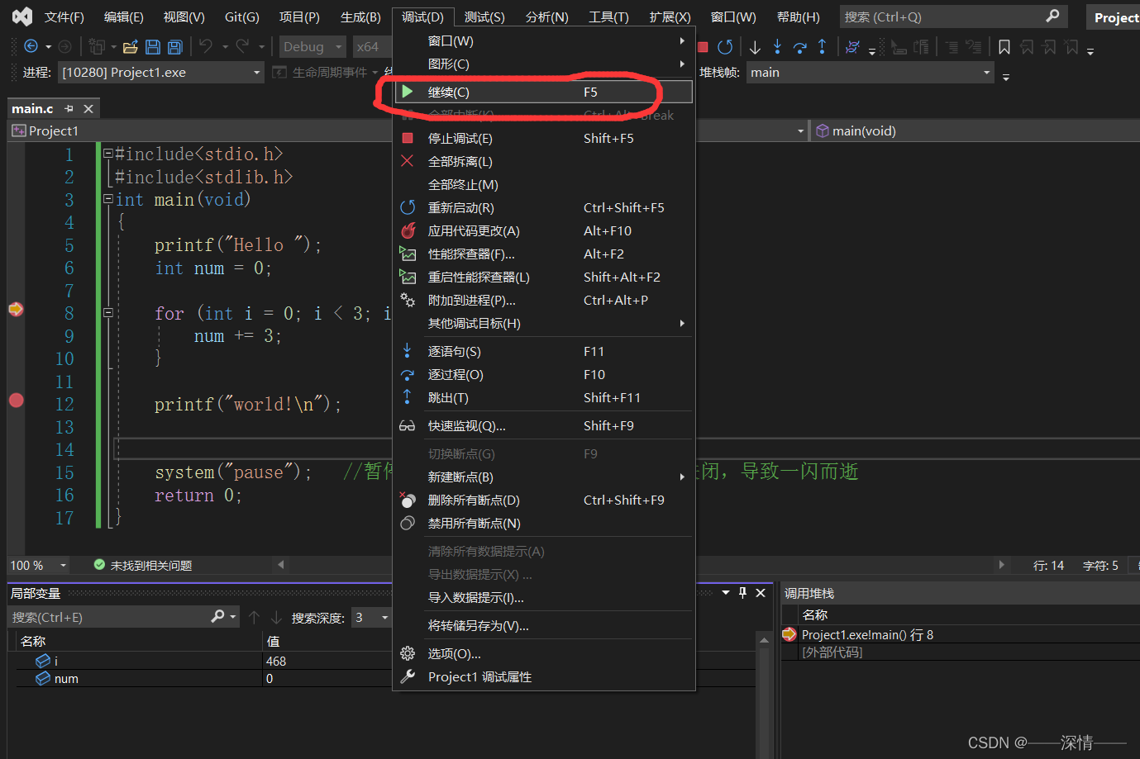The image size is (1140, 759).
Task: Expand the Graphics (图形) submenu
Action: (543, 64)
